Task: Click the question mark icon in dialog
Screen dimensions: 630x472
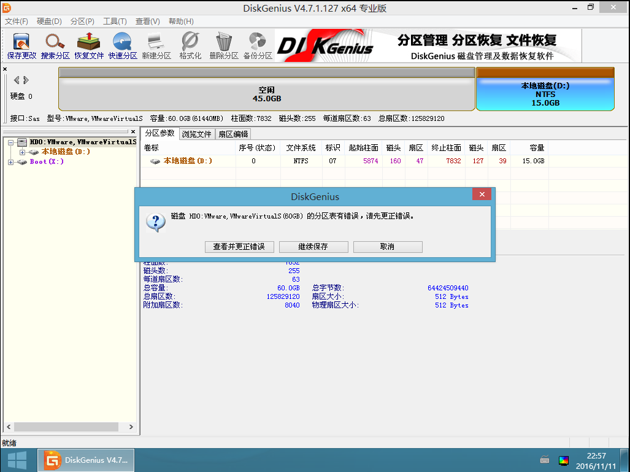Action: point(155,222)
